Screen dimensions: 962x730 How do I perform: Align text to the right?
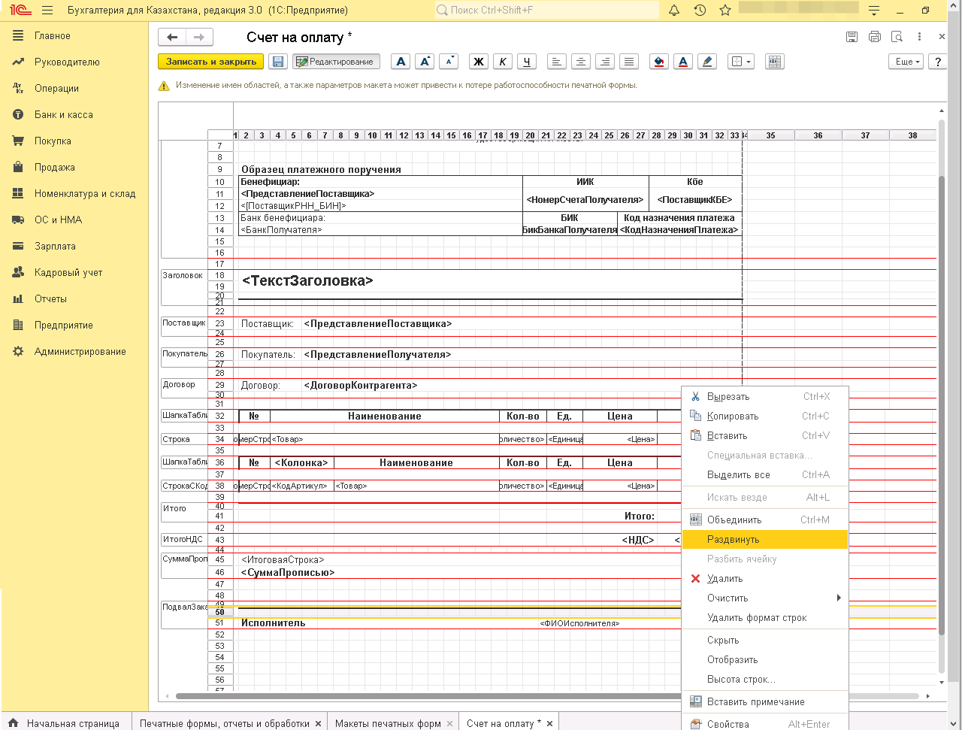coord(605,62)
